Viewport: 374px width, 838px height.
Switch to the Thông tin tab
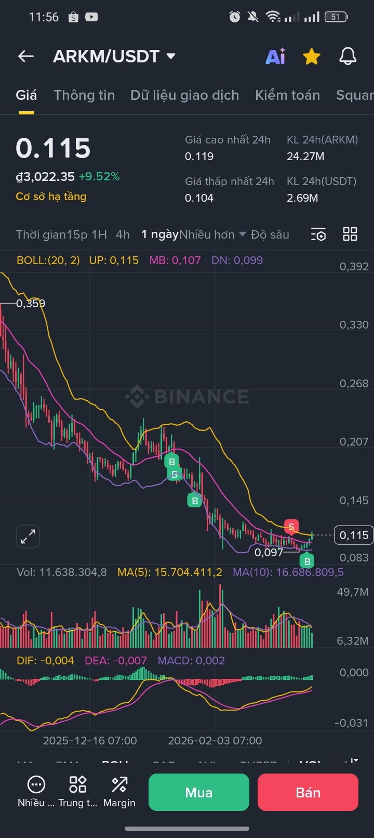click(84, 95)
